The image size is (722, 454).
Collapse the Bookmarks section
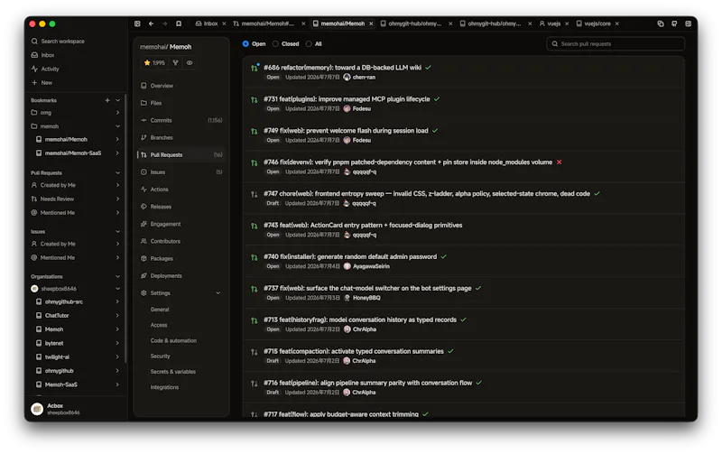pos(118,100)
